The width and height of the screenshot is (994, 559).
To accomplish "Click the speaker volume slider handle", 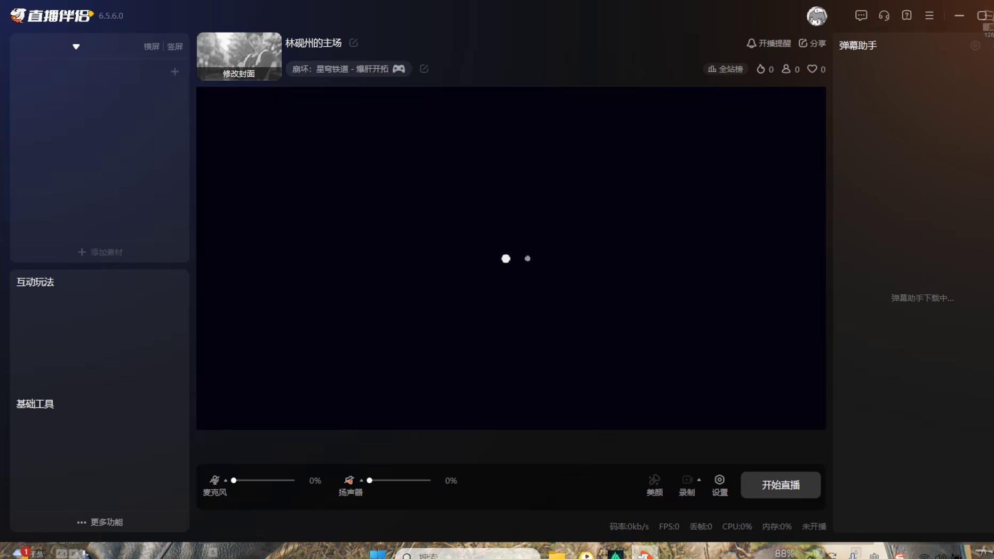I will 369,481.
